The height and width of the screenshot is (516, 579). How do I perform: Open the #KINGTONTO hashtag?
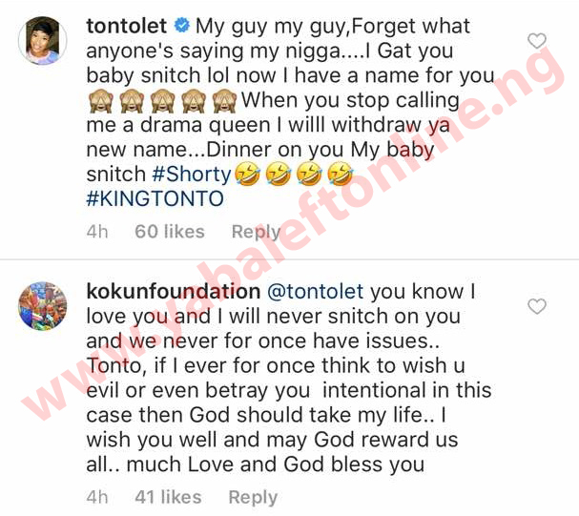pos(155,198)
